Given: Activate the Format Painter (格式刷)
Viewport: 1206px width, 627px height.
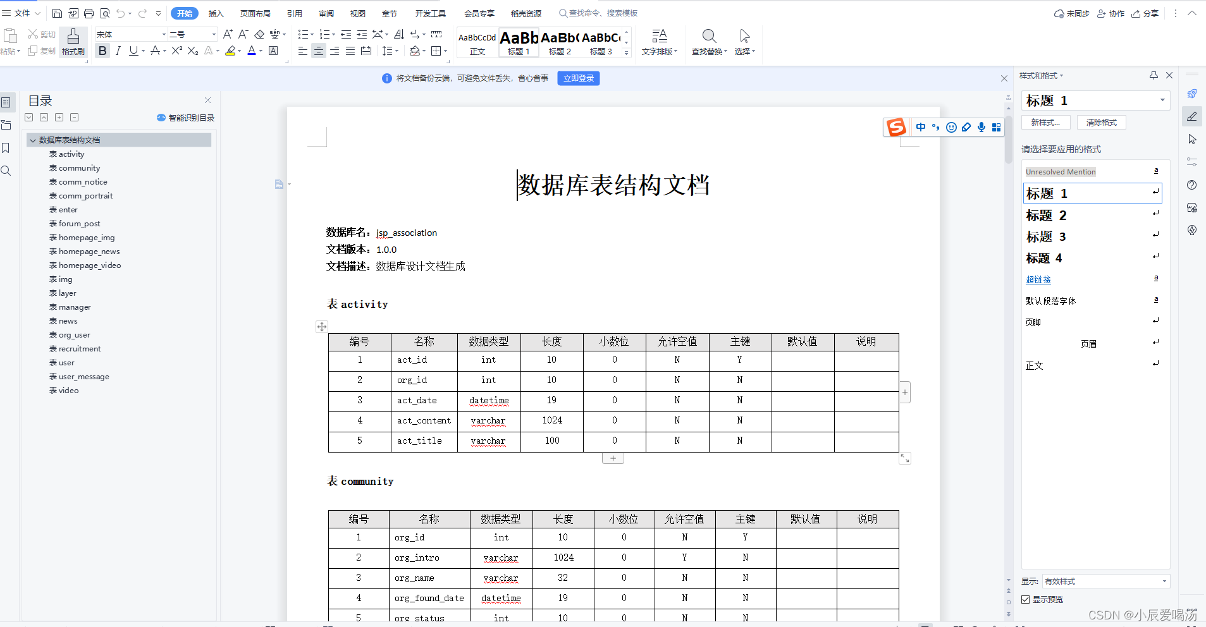Looking at the screenshot, I should (x=73, y=42).
